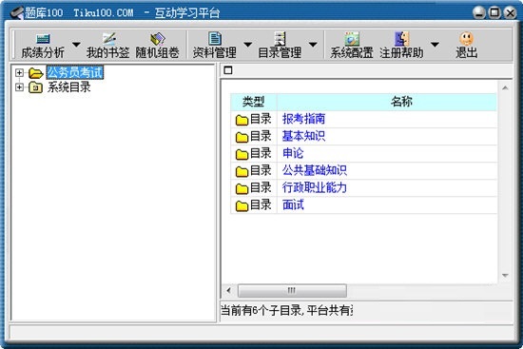The width and height of the screenshot is (523, 349).
Task: Click the 退出 exit smiley icon
Action: click(x=466, y=39)
